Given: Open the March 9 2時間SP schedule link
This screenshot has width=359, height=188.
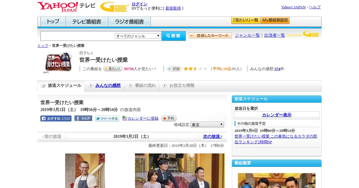Looking at the screenshot, I should click(276, 139).
